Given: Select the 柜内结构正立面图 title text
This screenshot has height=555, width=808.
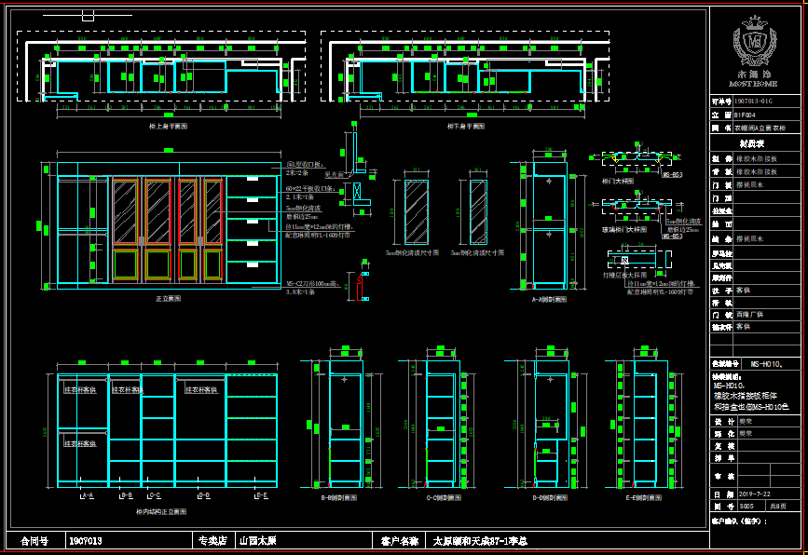Looking at the screenshot, I should click(160, 511).
